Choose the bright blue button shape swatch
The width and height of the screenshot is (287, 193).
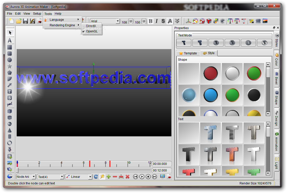tap(211, 95)
